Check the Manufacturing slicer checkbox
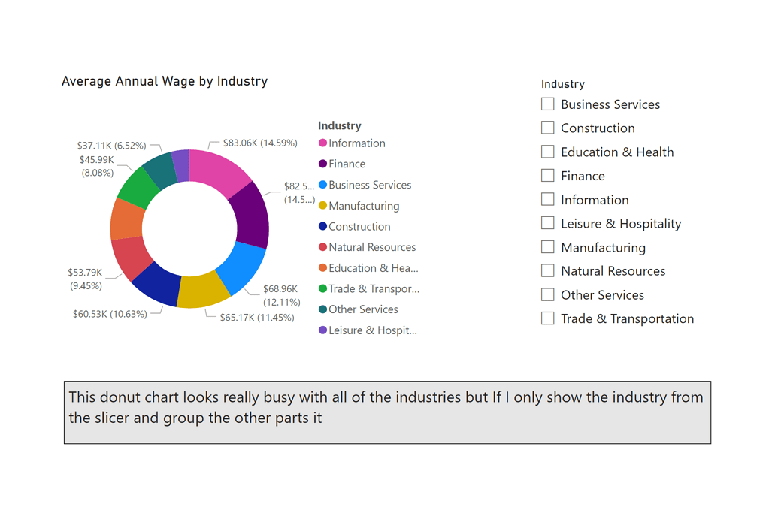The image size is (778, 516). coord(547,246)
